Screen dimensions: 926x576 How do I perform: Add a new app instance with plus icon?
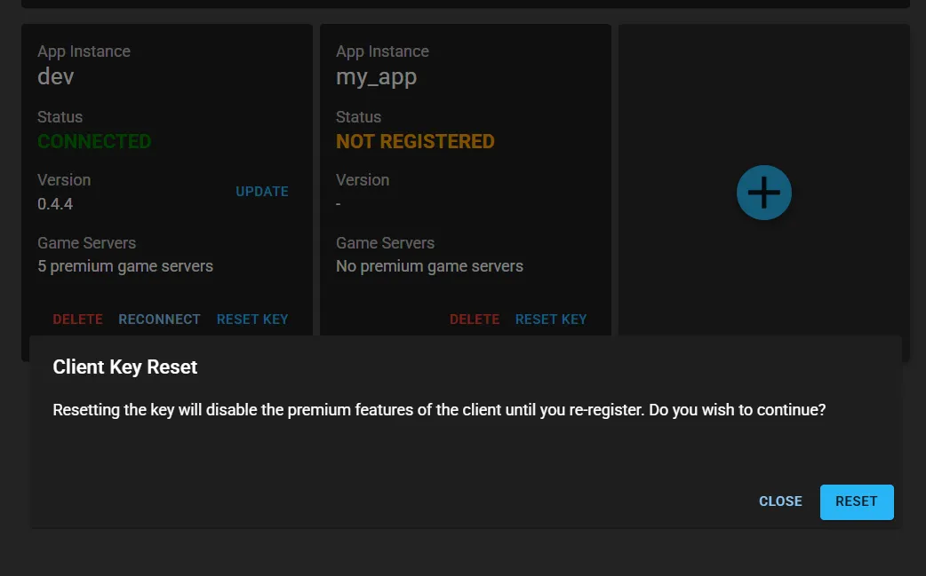pyautogui.click(x=763, y=193)
